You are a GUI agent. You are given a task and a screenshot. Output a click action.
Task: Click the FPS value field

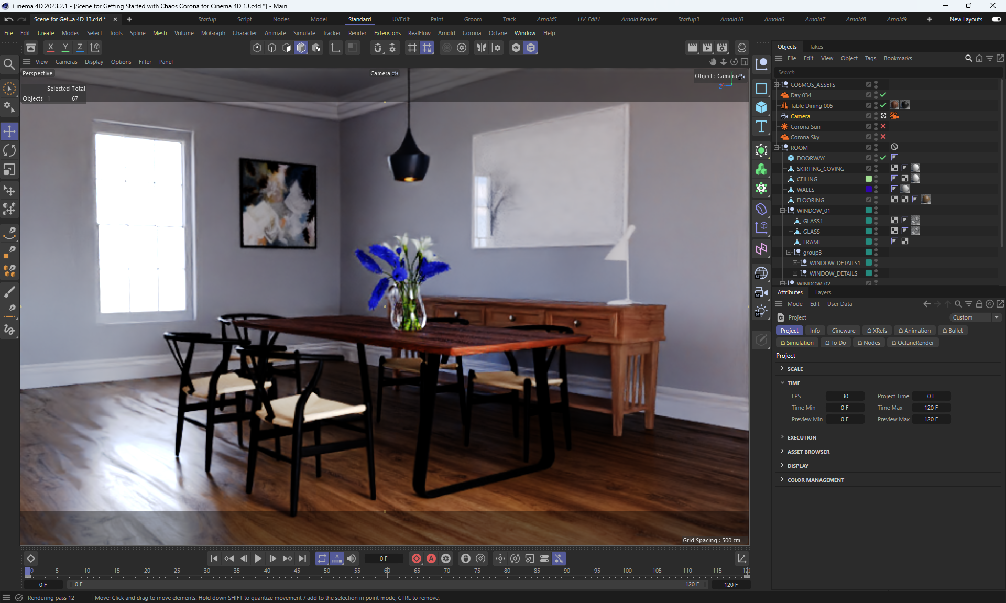coord(845,396)
